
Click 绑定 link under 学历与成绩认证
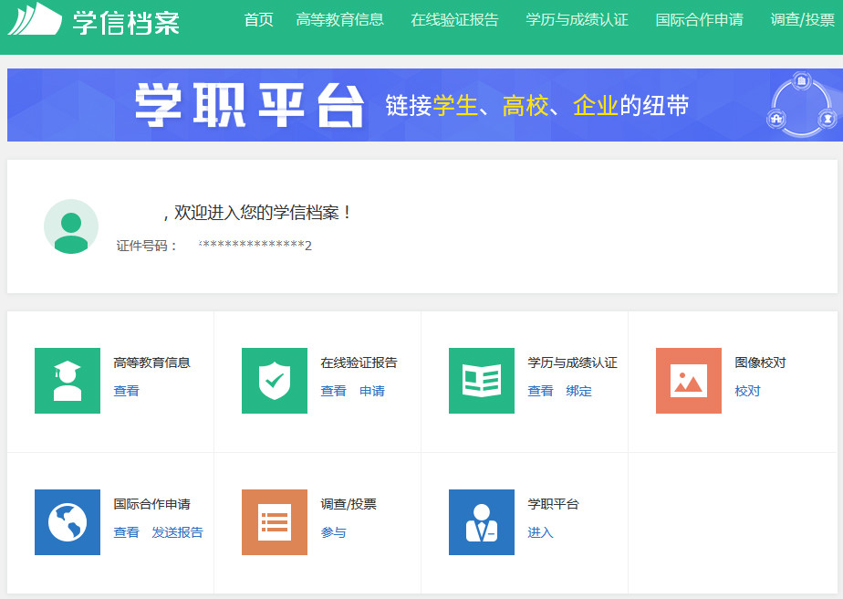click(579, 391)
